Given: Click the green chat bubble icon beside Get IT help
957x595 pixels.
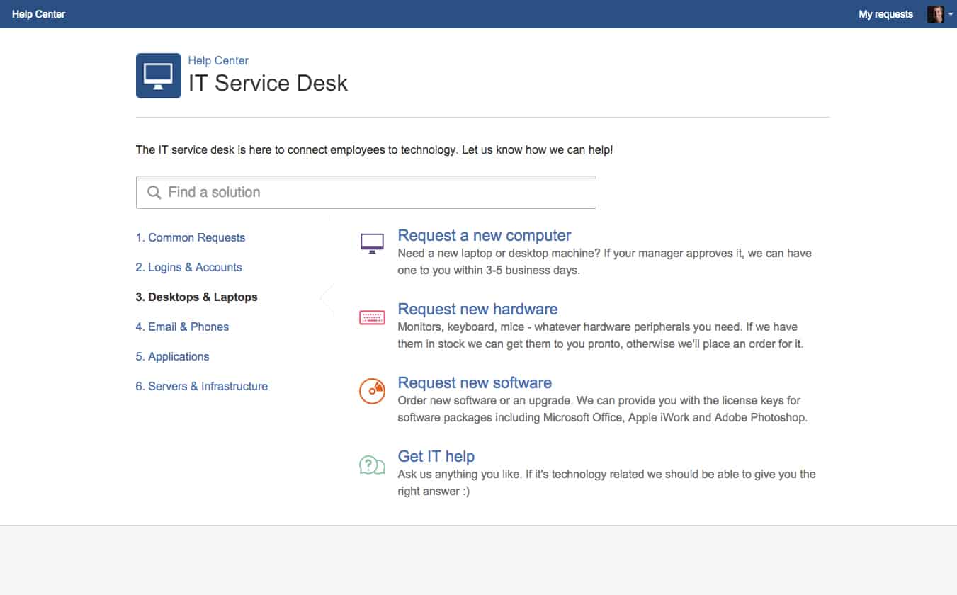Looking at the screenshot, I should pyautogui.click(x=372, y=465).
